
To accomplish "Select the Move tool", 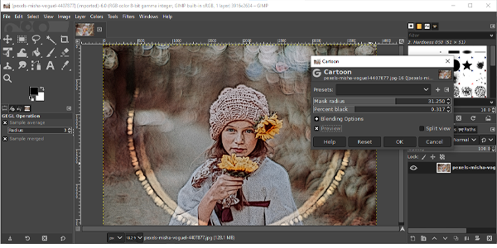I will (7, 39).
